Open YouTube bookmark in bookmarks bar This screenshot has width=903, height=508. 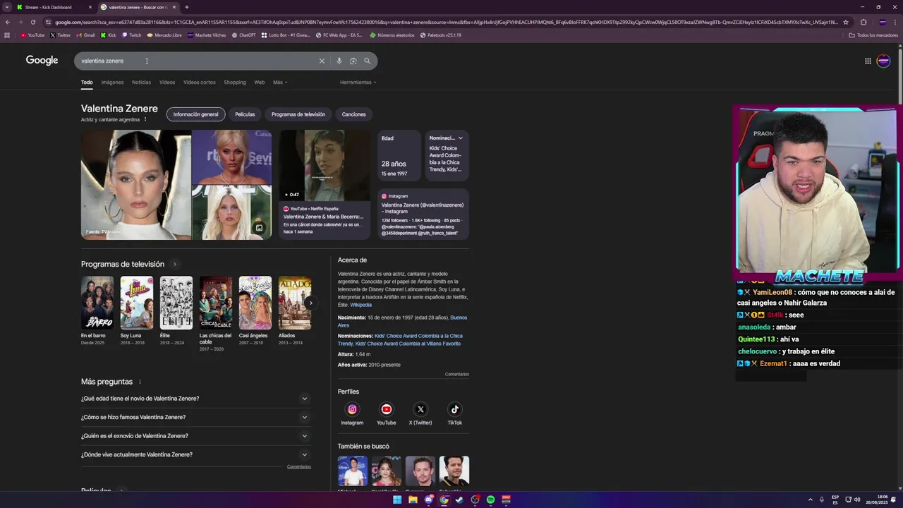coord(32,35)
